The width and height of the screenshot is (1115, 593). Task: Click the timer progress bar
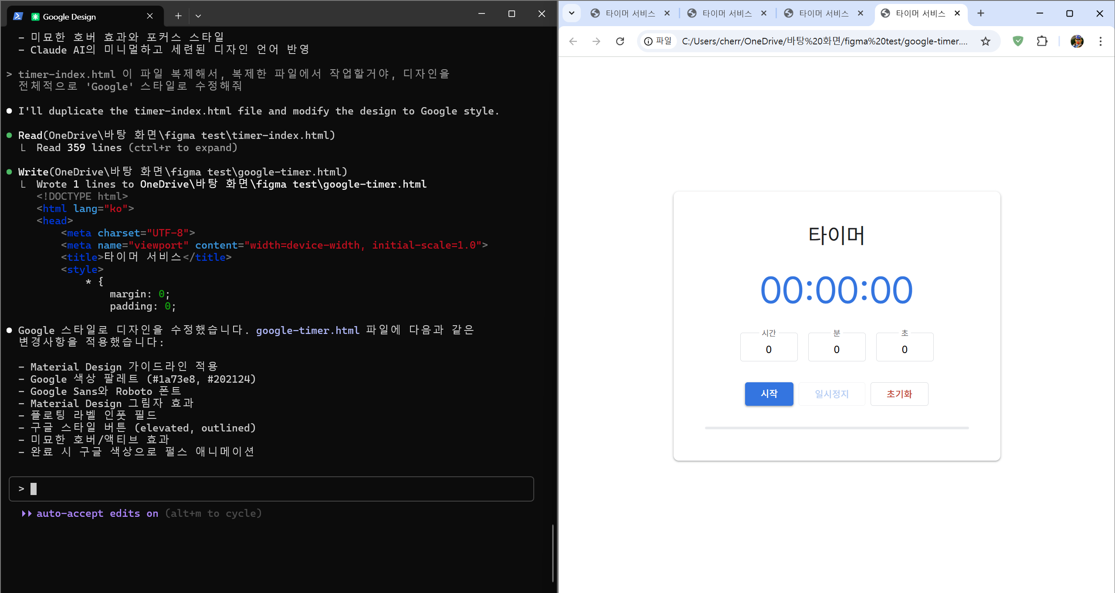pos(837,428)
